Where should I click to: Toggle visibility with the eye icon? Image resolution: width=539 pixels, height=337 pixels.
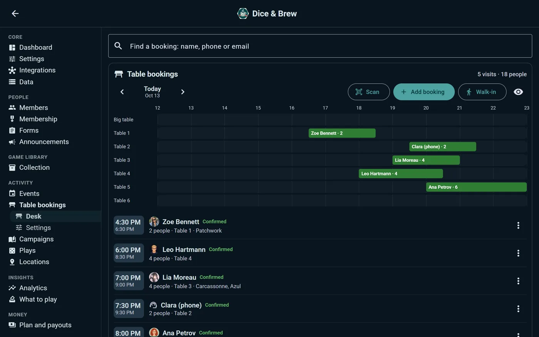[518, 92]
